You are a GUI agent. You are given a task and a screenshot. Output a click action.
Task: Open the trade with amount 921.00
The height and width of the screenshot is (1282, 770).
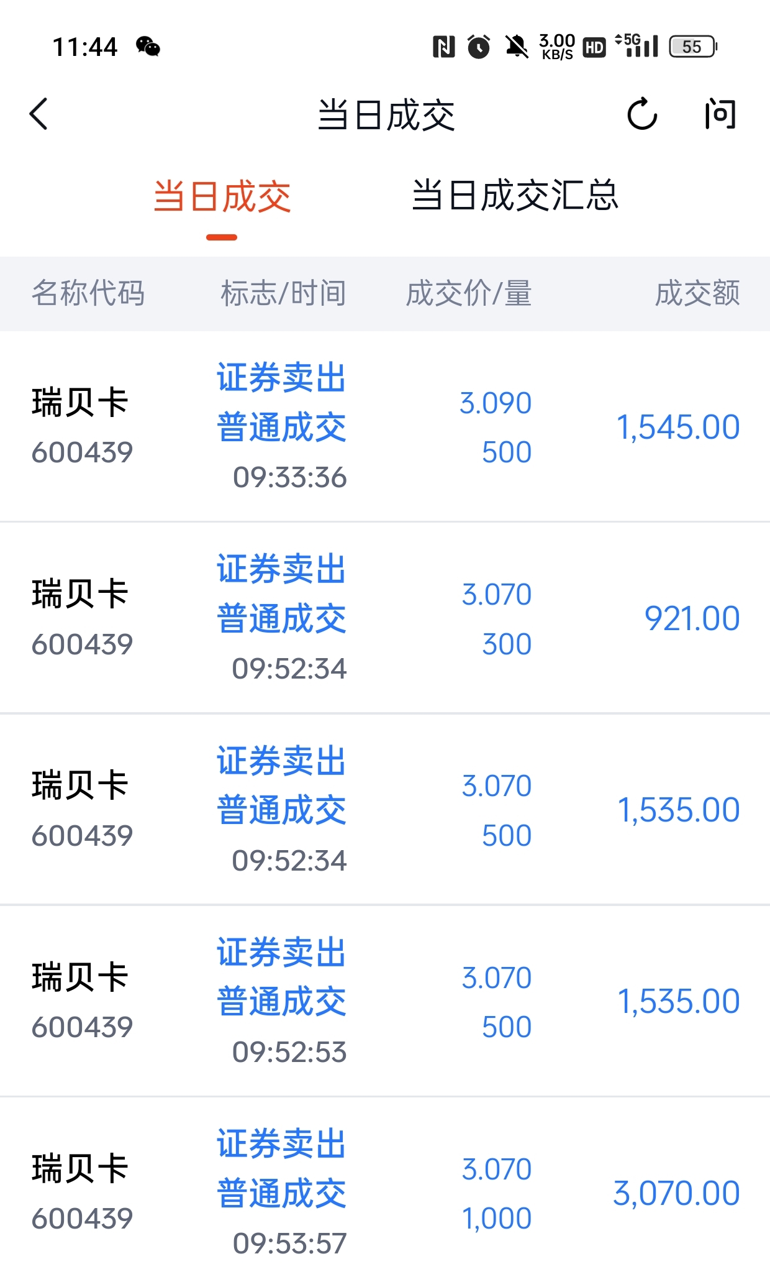[x=385, y=618]
